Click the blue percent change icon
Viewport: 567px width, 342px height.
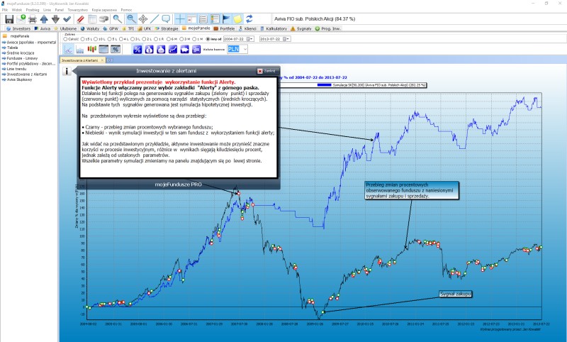pyautogui.click(x=138, y=49)
